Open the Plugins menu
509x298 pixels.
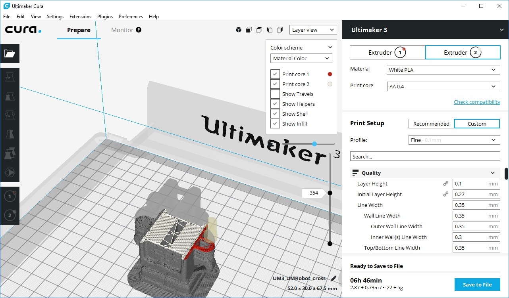click(x=105, y=17)
